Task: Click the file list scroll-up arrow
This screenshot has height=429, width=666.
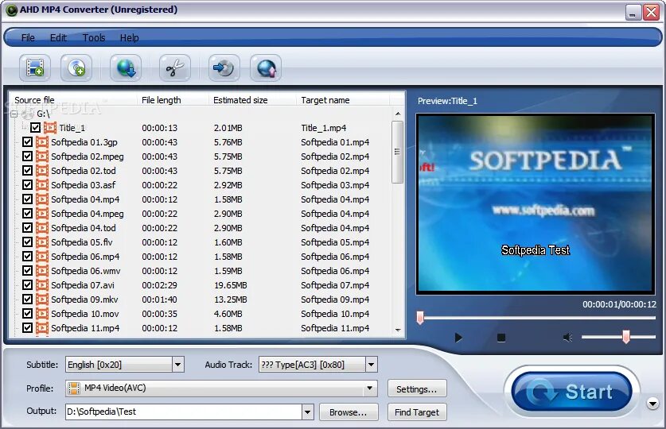Action: pos(398,114)
